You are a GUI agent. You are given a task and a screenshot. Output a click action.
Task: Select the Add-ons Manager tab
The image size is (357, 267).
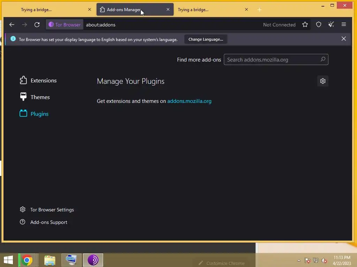(x=135, y=9)
